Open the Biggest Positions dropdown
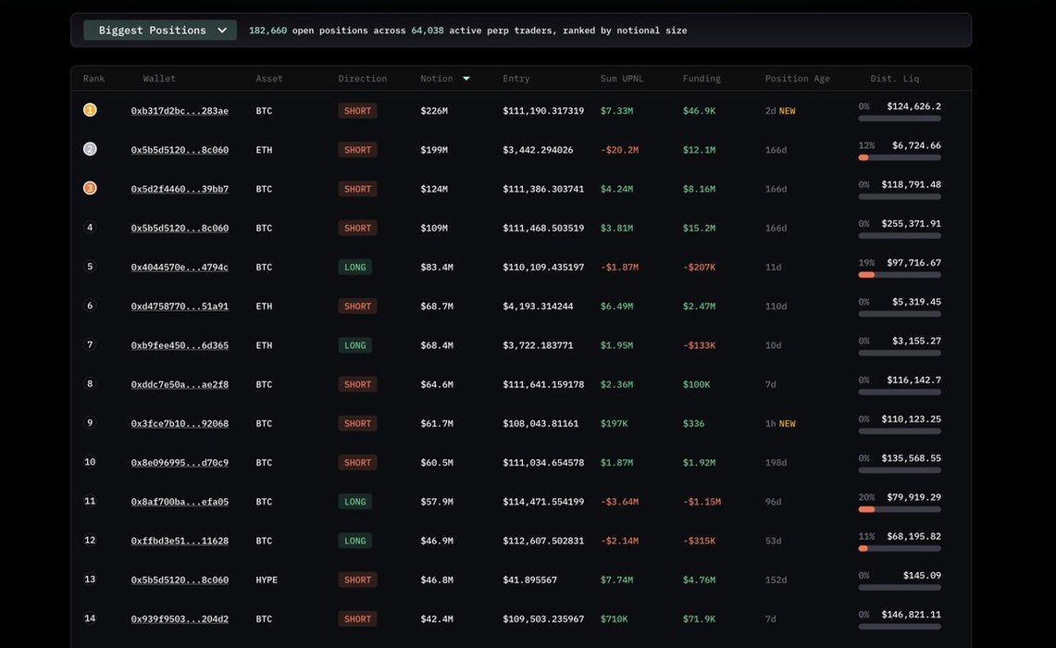Screen dimensions: 1056x648 (153, 31)
